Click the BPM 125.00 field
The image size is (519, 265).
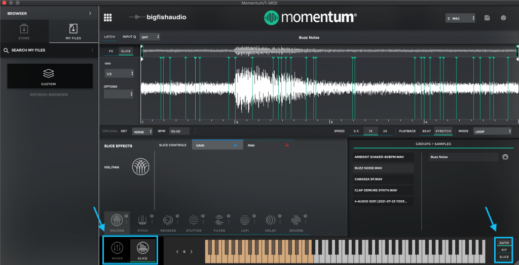click(179, 131)
